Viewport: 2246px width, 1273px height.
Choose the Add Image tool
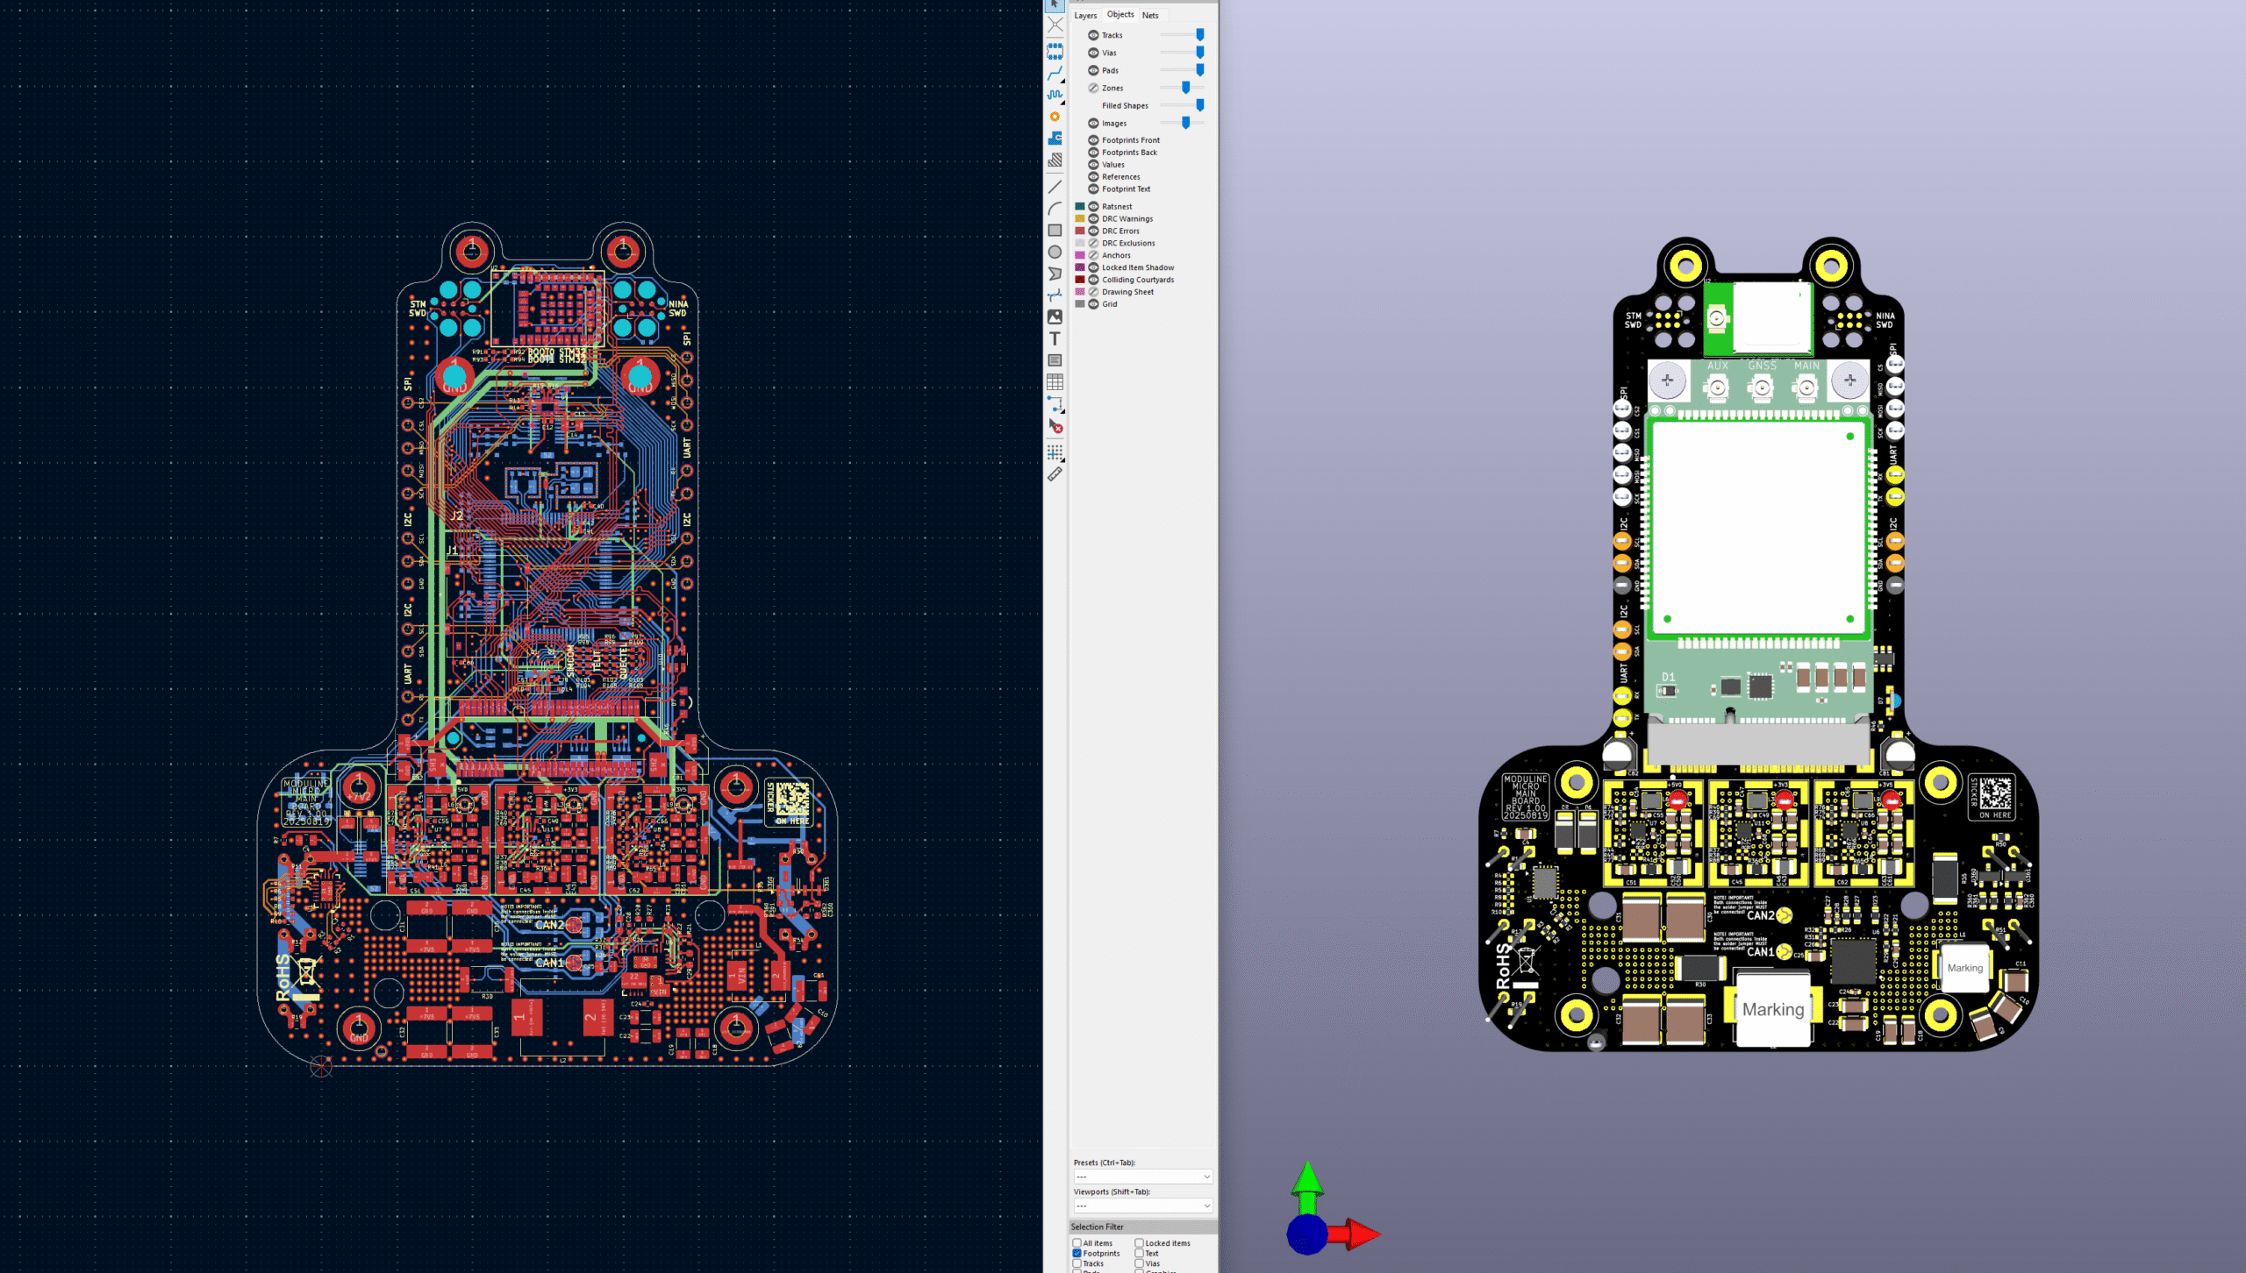point(1055,317)
